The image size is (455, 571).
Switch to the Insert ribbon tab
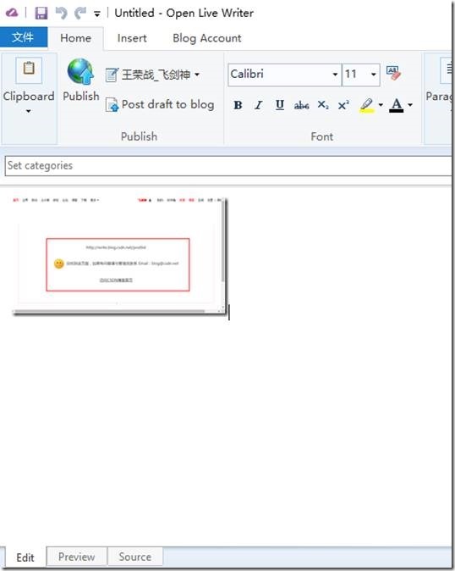coord(132,38)
